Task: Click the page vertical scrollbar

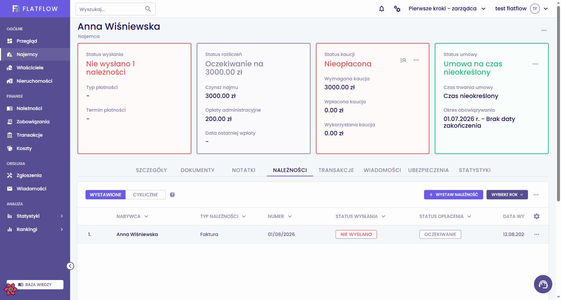Action: coord(558,103)
